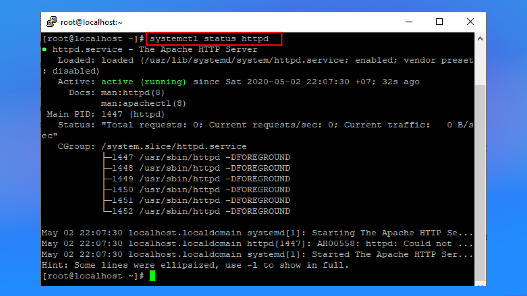Screen dimensions: 527x296
Task: Click 'Main PID: 1447 (httpd)' line
Action: 105,114
